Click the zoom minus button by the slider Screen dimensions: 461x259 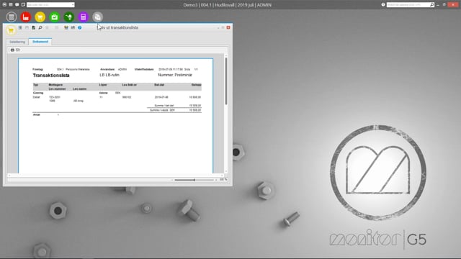172,180
